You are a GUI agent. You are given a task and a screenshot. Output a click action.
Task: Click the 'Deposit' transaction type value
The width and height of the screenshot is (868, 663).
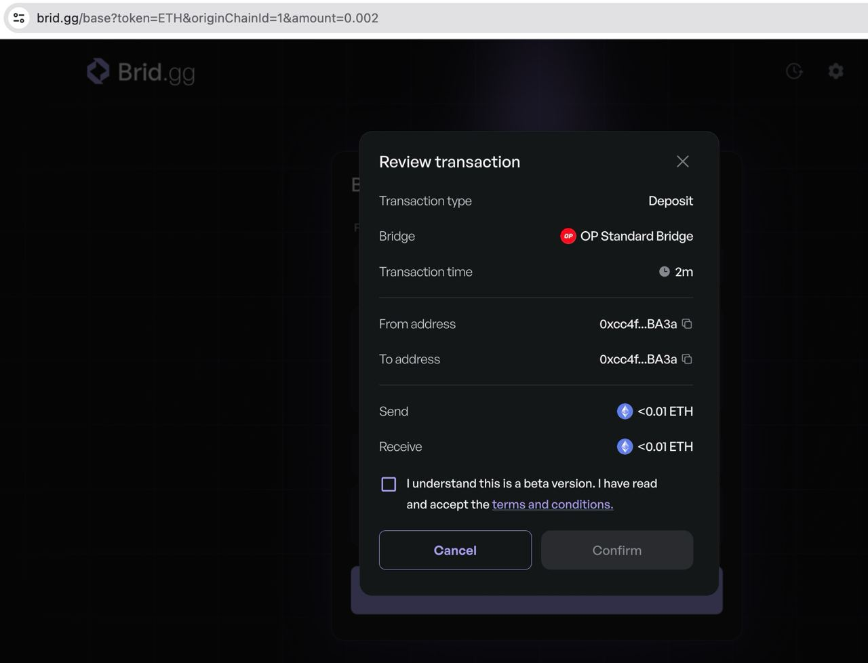pos(671,201)
